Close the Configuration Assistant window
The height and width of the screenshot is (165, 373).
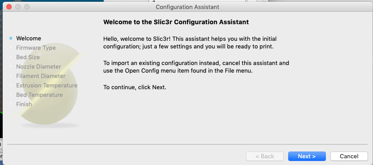9,7
